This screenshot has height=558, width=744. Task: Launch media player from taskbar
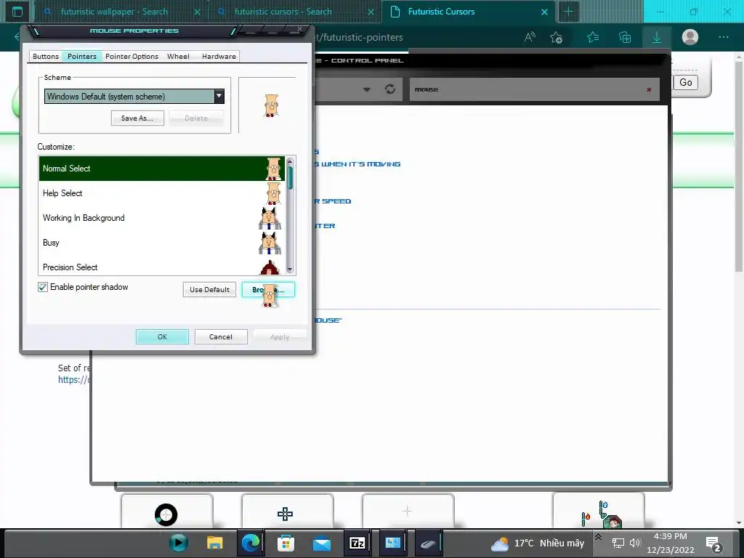tap(179, 543)
